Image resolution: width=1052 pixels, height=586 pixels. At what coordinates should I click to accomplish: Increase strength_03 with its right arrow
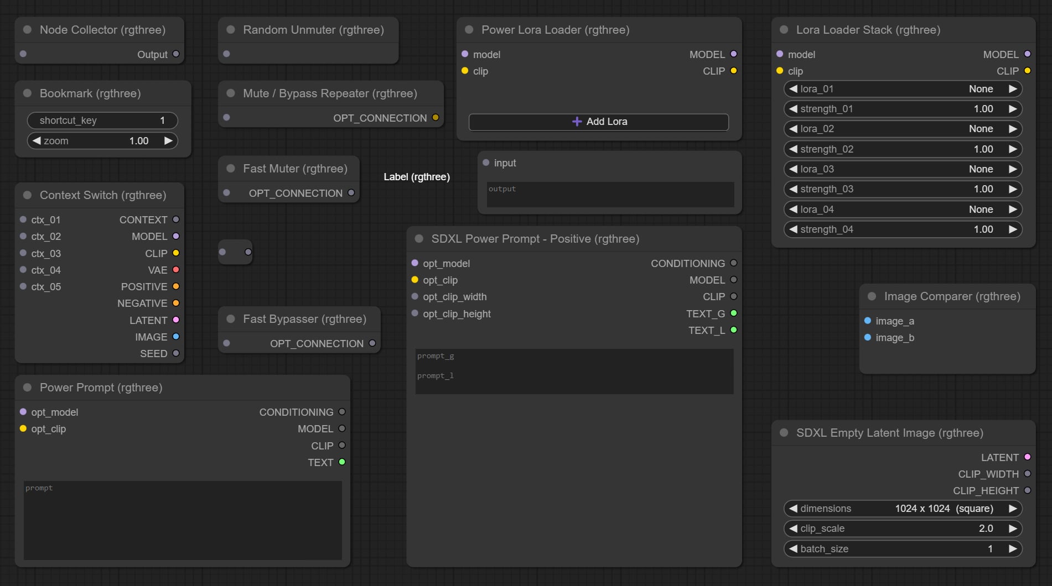(x=1013, y=189)
